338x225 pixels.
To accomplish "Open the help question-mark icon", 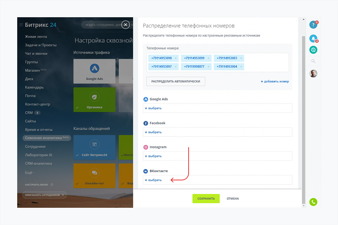I will coord(313,25).
